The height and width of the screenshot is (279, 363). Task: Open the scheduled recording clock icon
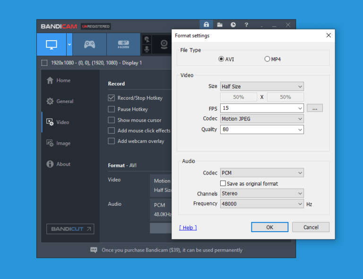pyautogui.click(x=233, y=25)
